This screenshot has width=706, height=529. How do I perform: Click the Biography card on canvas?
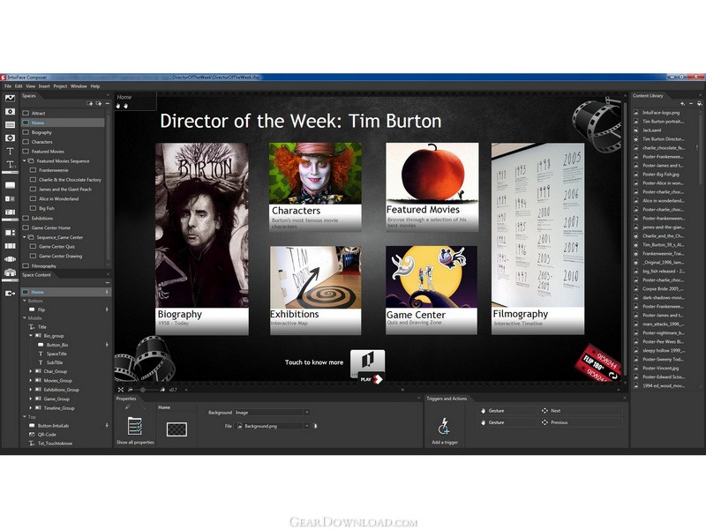pyautogui.click(x=202, y=239)
